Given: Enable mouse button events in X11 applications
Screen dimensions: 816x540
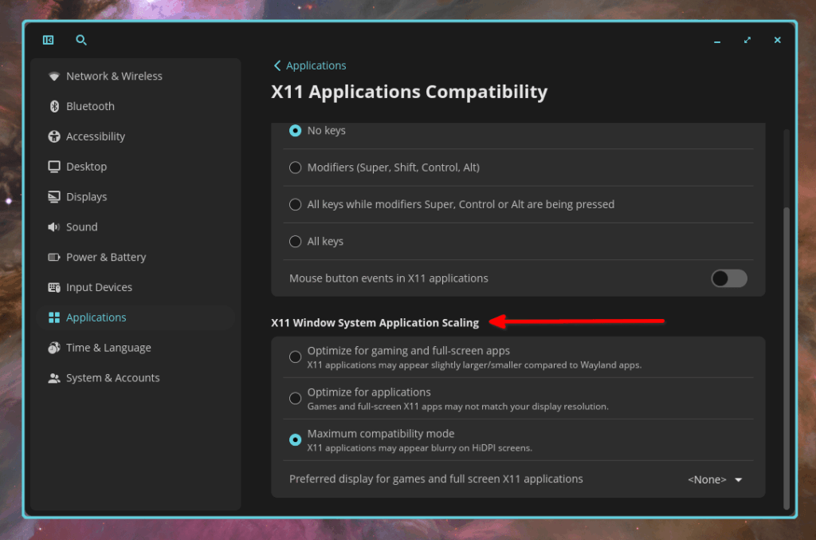Looking at the screenshot, I should [x=728, y=278].
